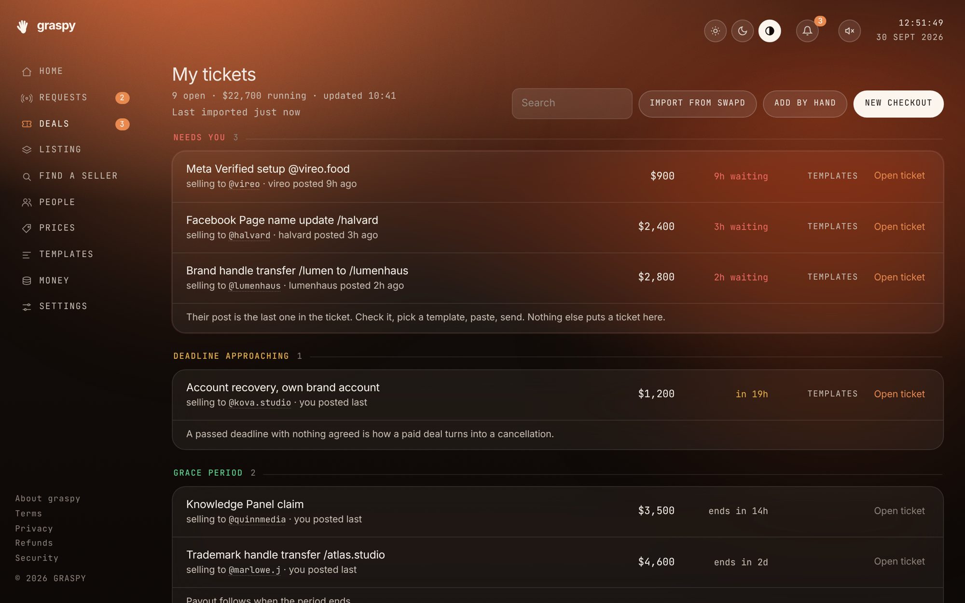
Task: Switch to light theme sun icon
Action: pos(715,31)
